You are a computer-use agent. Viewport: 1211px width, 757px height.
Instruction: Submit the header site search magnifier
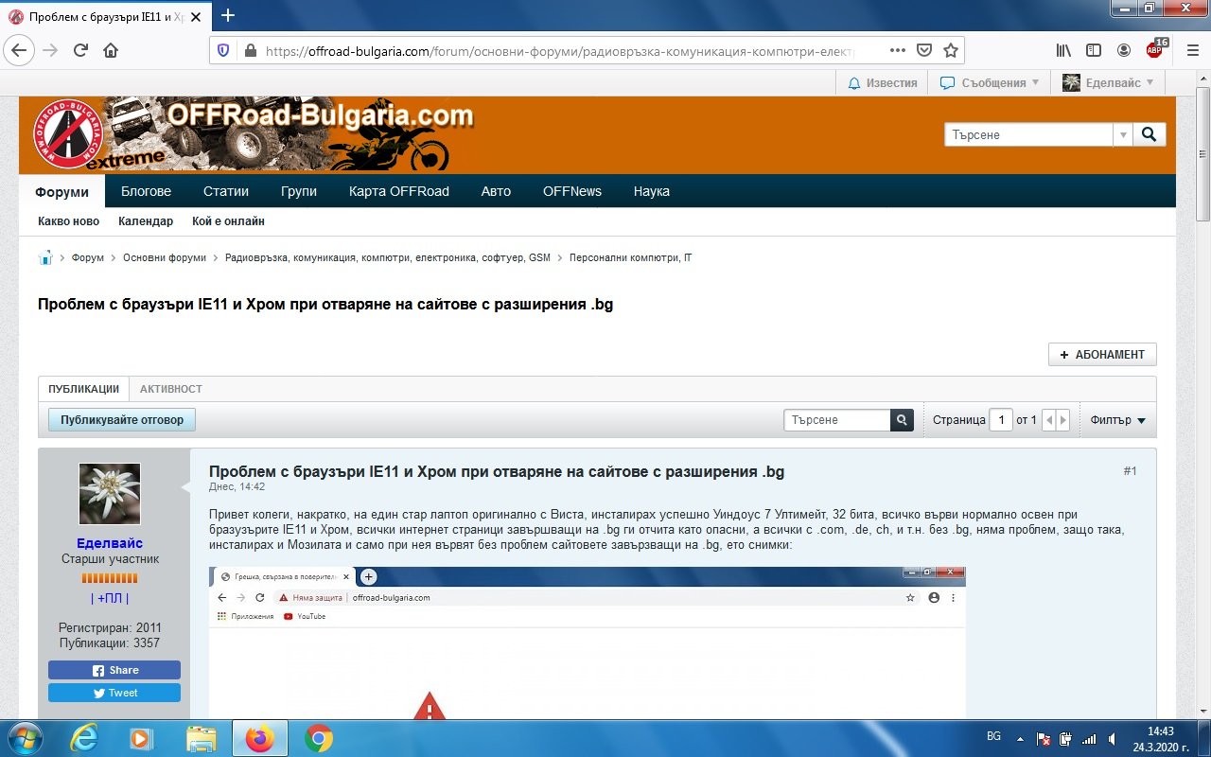pos(1150,134)
